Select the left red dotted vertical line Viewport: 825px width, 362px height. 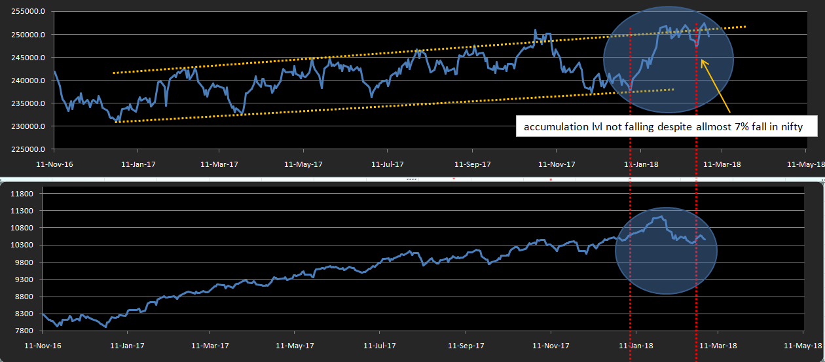pos(630,196)
